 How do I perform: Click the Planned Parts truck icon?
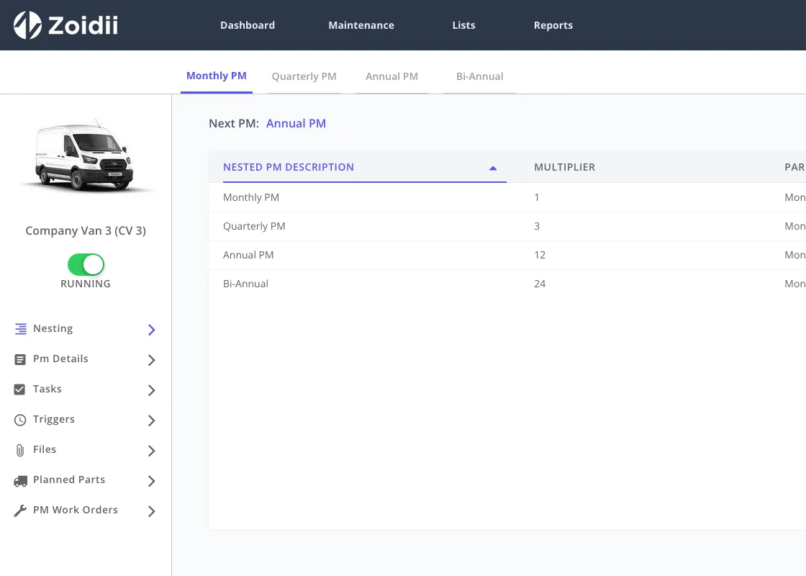pyautogui.click(x=21, y=481)
